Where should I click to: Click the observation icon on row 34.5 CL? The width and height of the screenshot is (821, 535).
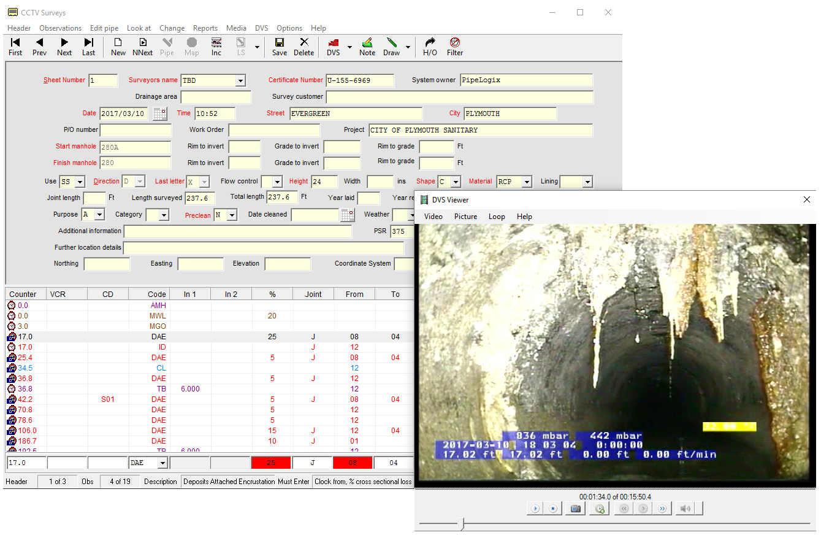point(11,368)
